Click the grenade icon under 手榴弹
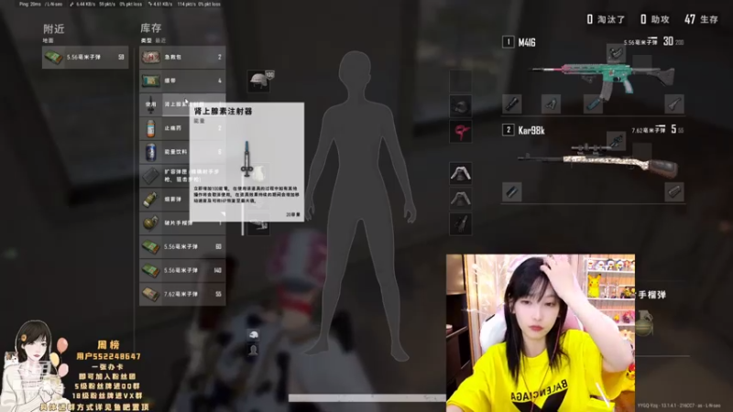The height and width of the screenshot is (412, 733). coord(644,323)
